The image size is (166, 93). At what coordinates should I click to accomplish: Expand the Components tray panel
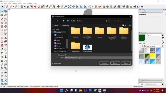pos(140,80)
